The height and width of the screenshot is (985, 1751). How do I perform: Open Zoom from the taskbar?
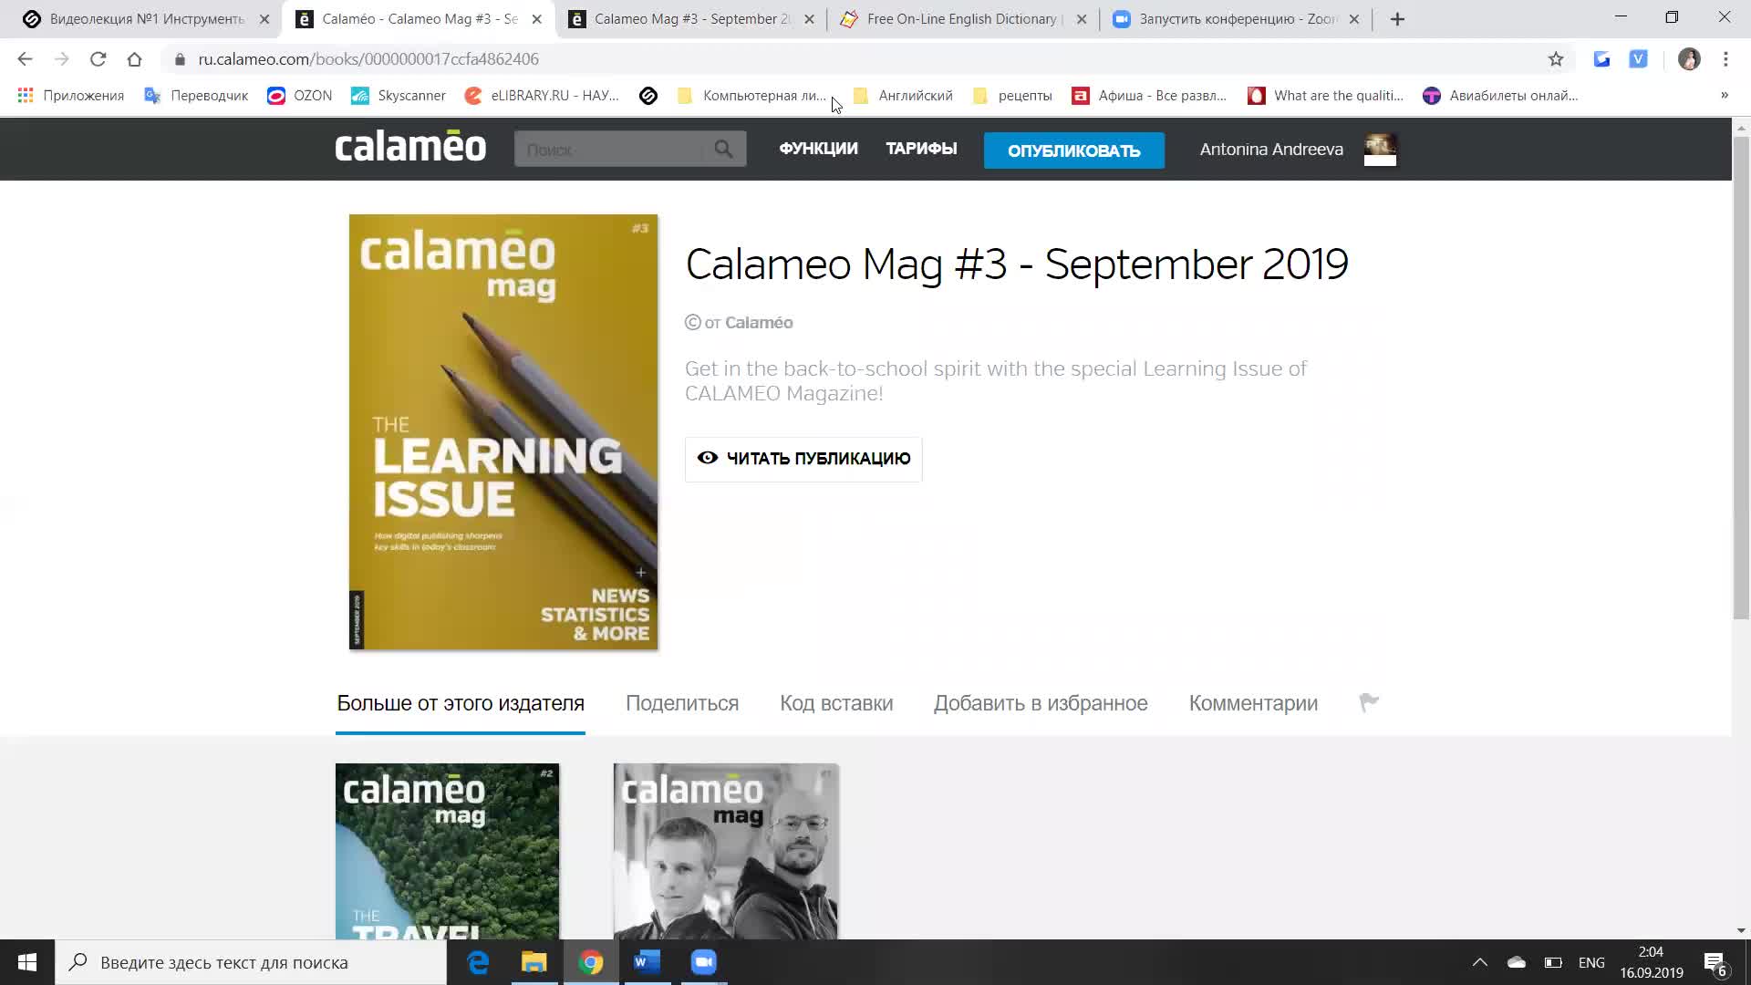pos(704,962)
